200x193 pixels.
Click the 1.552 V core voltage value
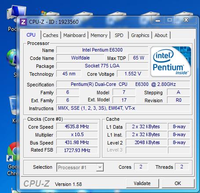pyautogui.click(x=133, y=74)
